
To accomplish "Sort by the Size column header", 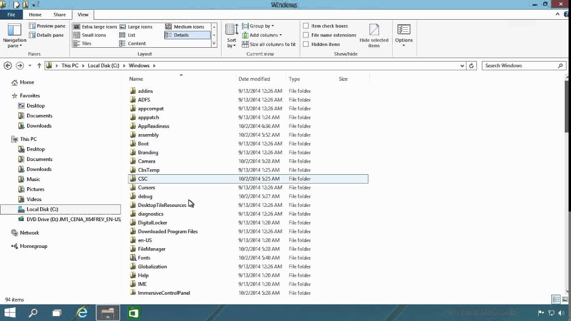I will coord(353,79).
